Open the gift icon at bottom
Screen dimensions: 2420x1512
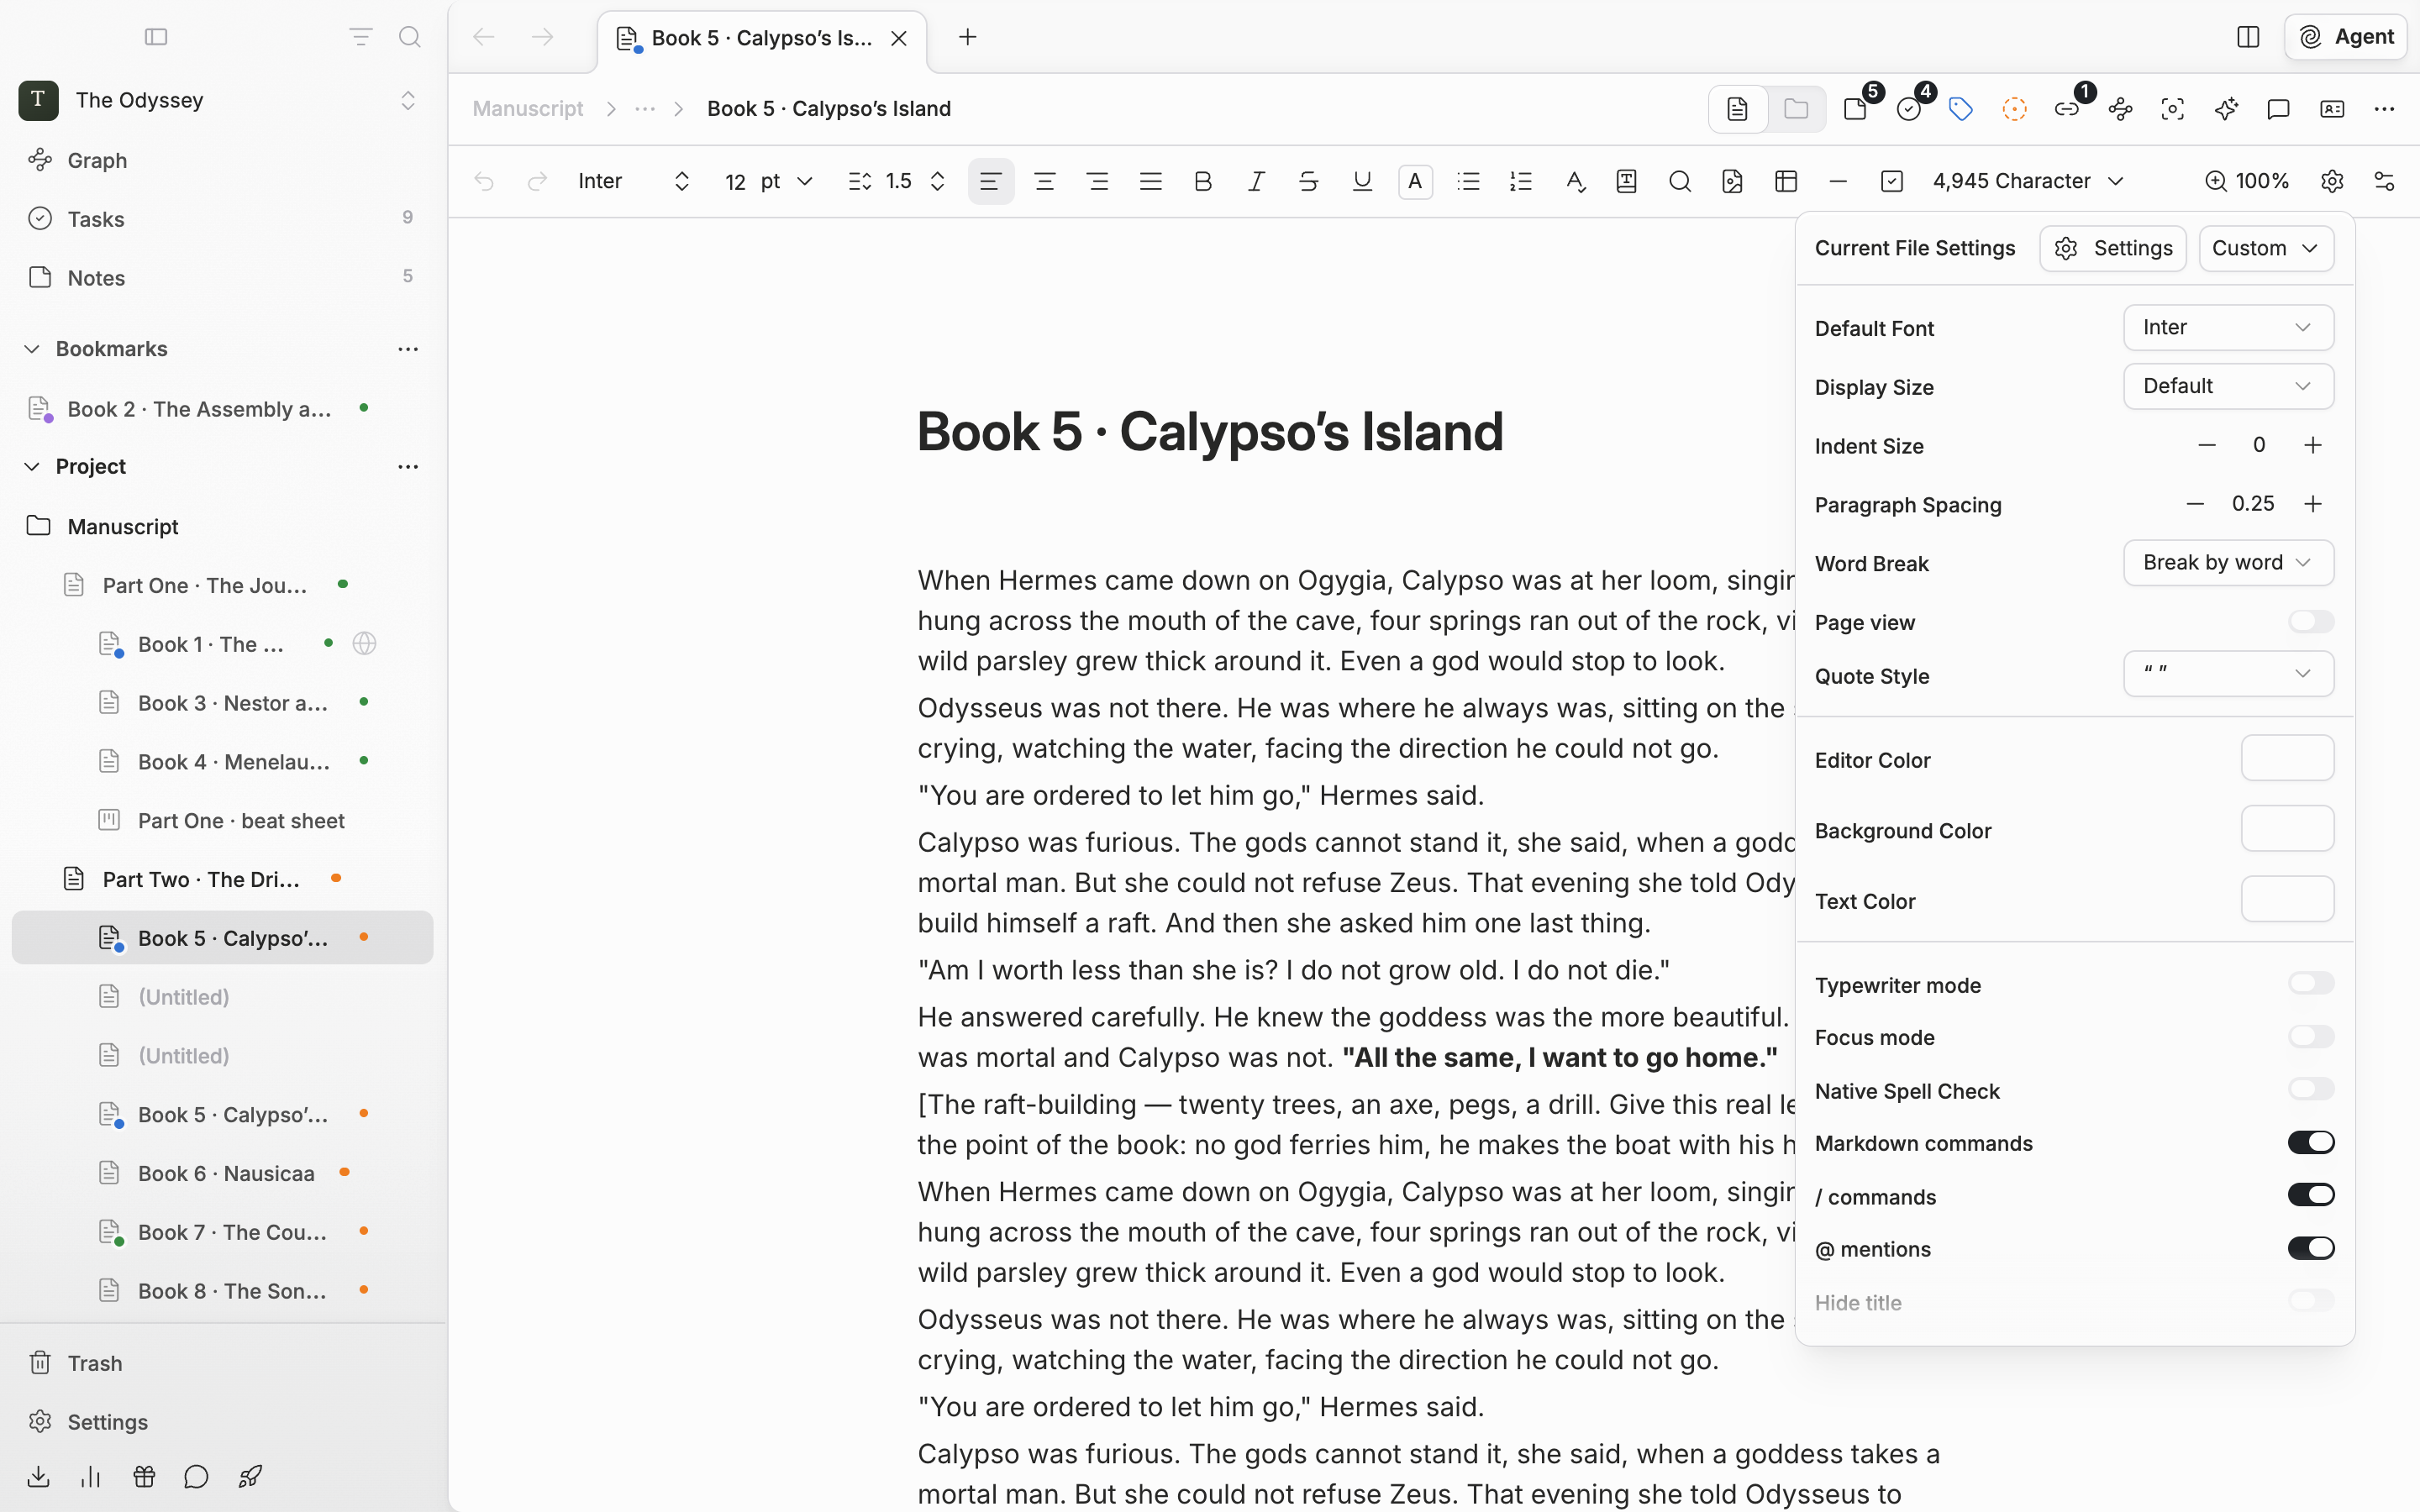click(x=144, y=1476)
